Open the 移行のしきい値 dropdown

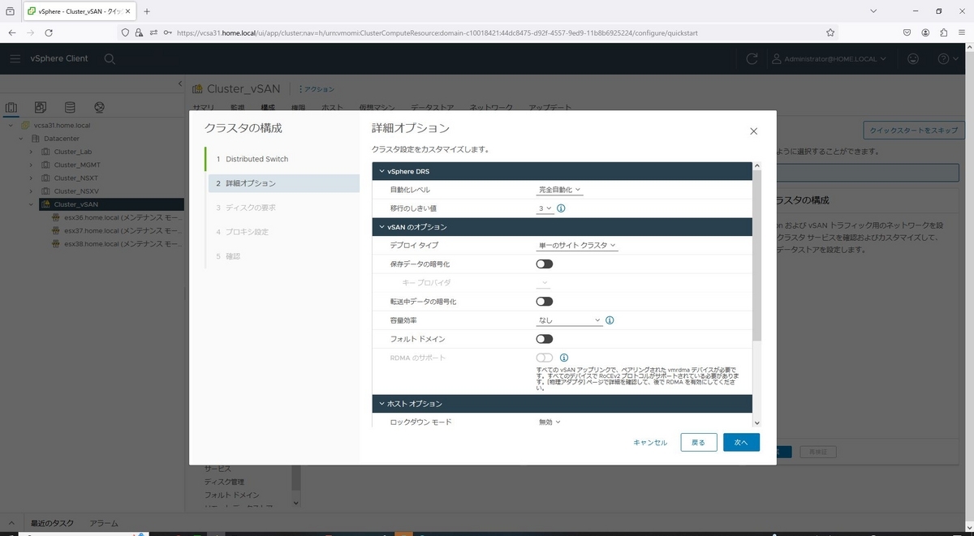(x=545, y=208)
